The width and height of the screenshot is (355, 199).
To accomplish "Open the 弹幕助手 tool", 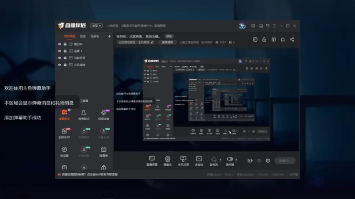I will [x=64, y=115].
